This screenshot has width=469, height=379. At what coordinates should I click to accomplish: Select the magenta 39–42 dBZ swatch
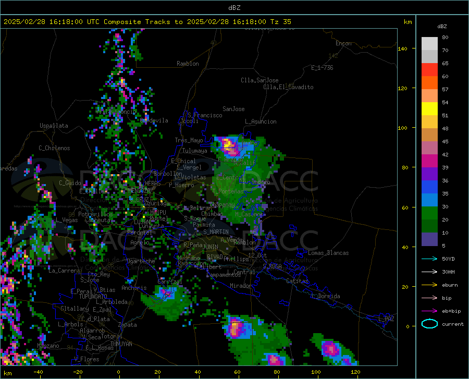429,161
